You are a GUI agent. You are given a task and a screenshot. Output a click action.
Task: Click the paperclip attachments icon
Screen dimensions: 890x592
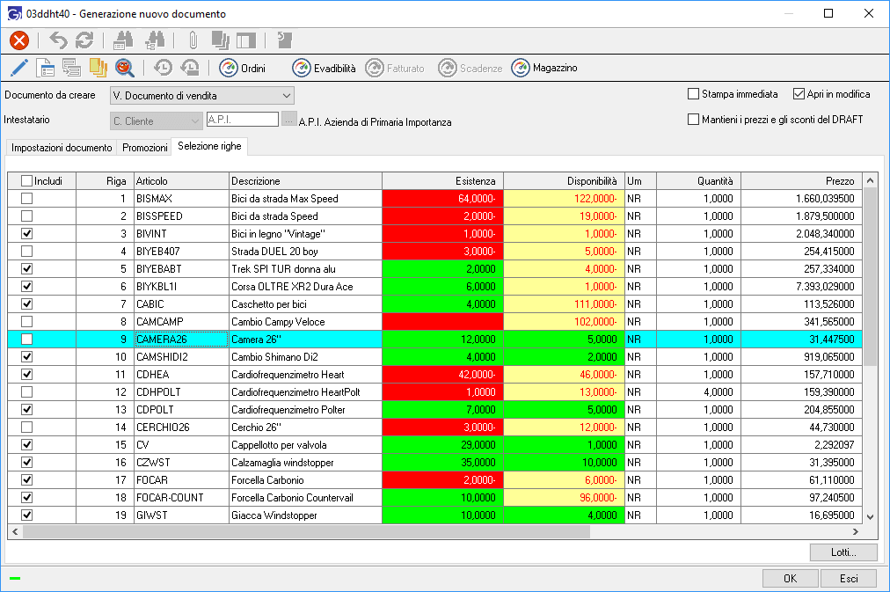coord(193,40)
